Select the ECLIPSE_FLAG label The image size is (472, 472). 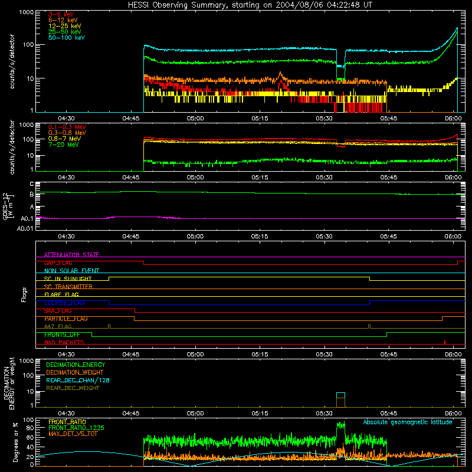tap(64, 303)
